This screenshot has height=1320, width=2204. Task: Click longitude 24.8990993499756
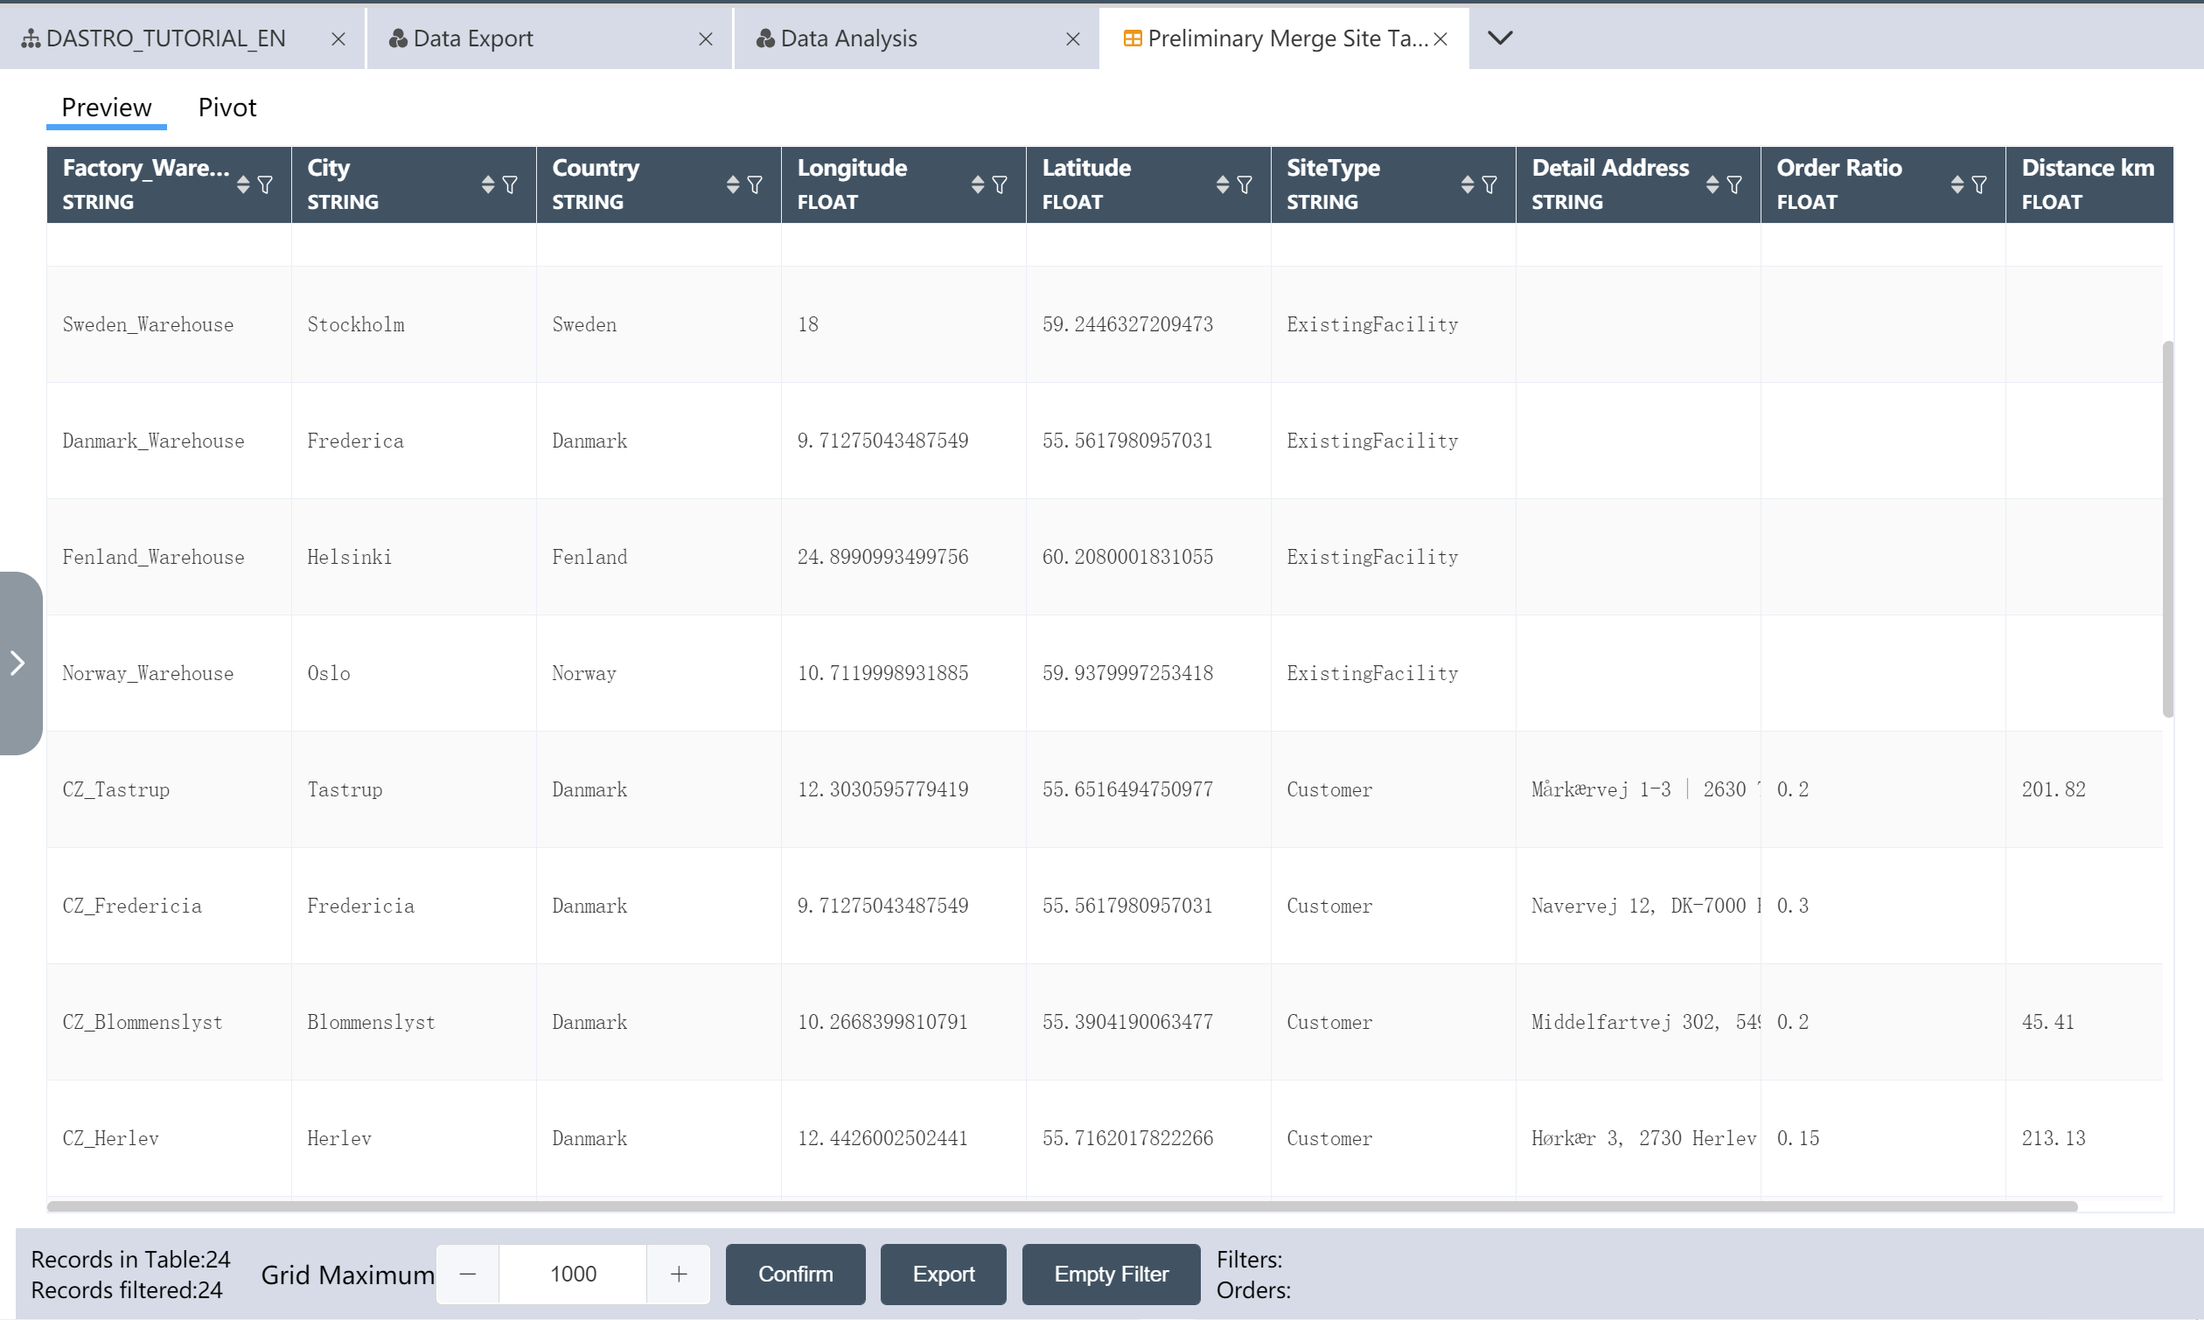(903, 557)
